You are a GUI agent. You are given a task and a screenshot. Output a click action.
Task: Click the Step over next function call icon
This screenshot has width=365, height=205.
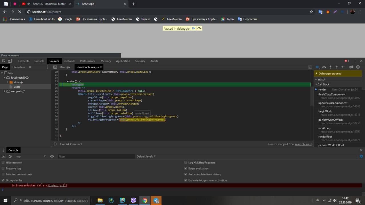(324, 67)
